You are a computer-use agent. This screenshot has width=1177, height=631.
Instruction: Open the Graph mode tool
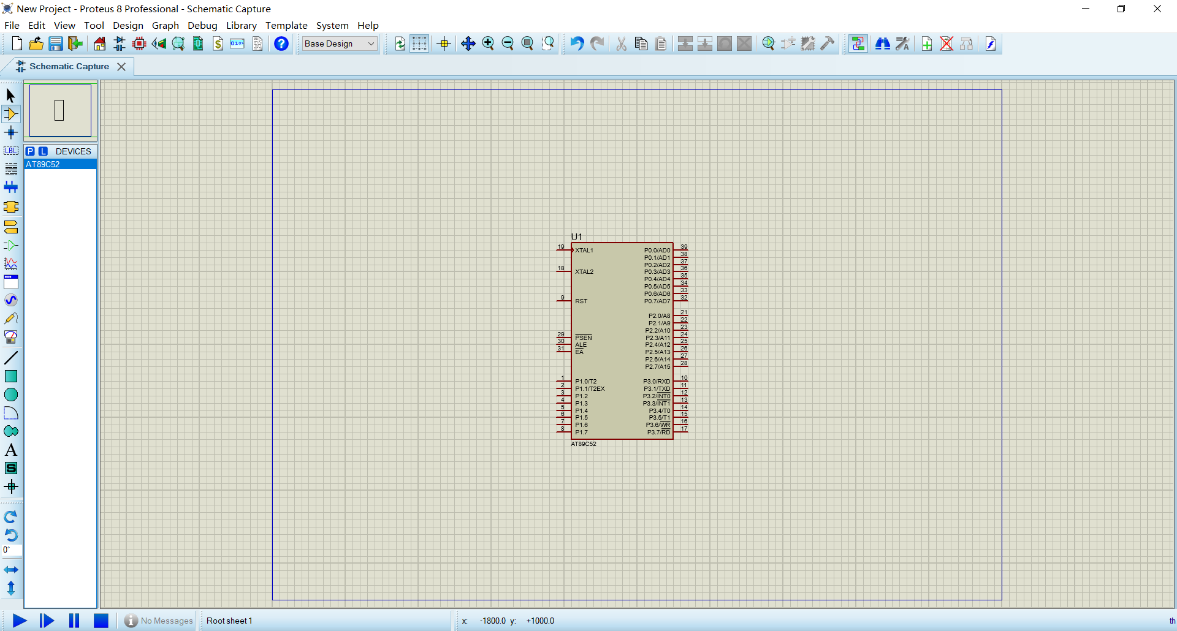tap(11, 264)
